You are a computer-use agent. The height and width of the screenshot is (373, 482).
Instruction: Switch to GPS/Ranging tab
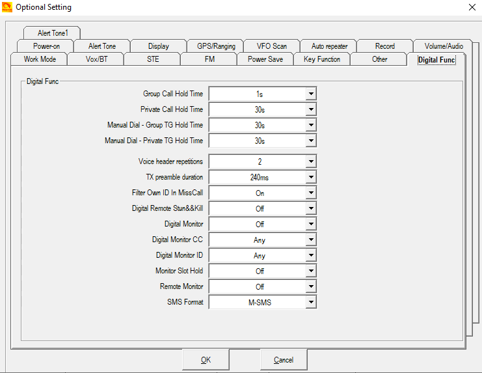tap(216, 46)
